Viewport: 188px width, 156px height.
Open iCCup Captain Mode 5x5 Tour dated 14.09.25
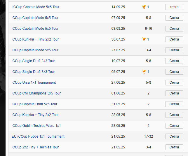(36, 7)
